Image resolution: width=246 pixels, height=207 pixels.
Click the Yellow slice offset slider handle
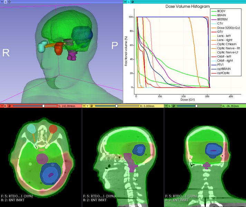(x=116, y=106)
